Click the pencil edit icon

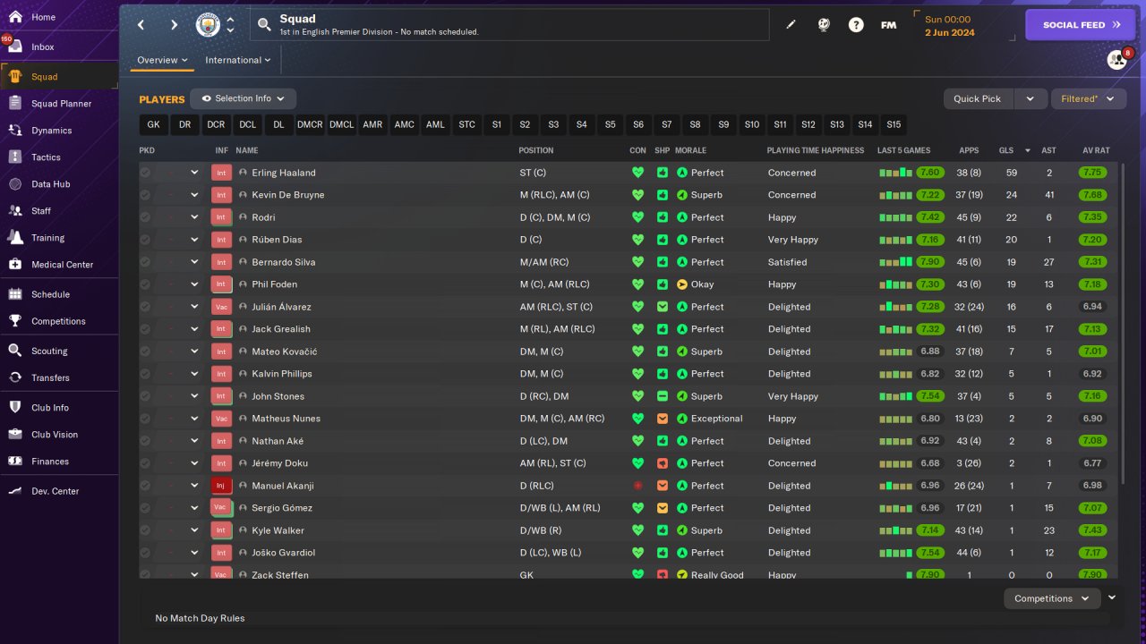point(791,25)
